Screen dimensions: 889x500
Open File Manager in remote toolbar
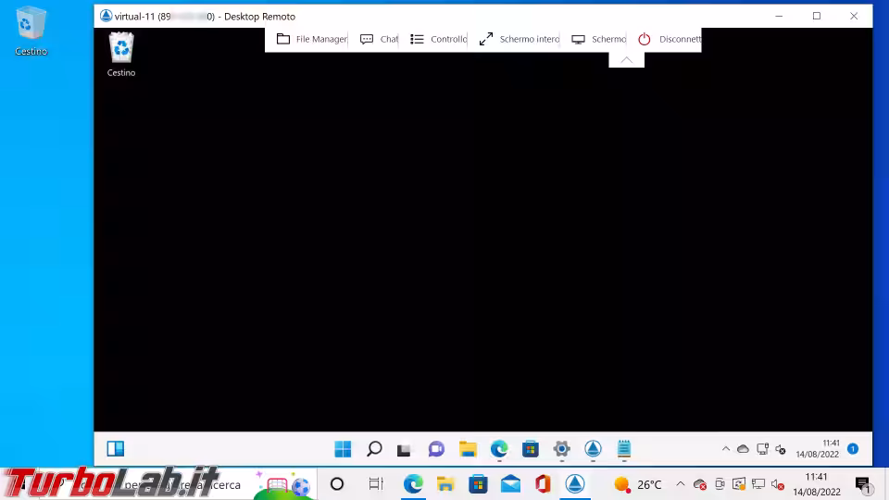point(311,39)
